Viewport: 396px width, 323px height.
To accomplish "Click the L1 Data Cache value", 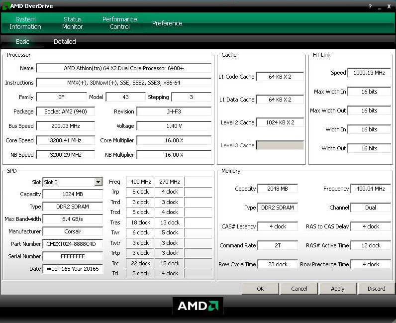I will (280, 100).
